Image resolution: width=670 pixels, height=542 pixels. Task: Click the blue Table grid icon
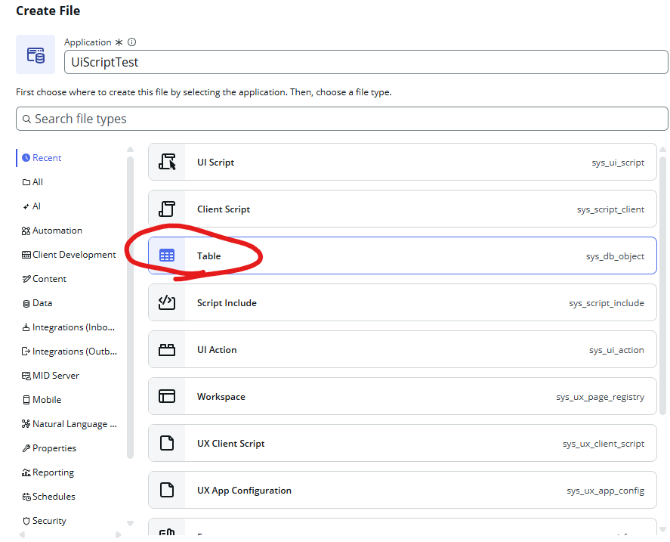[167, 256]
